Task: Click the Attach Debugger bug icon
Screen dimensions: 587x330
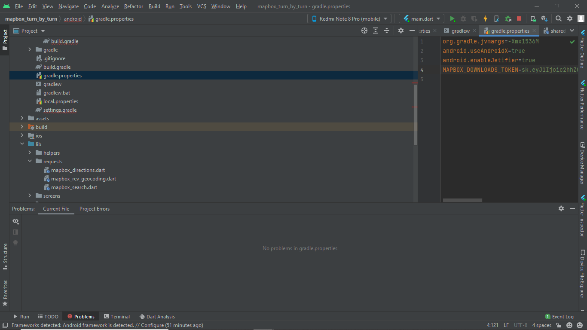Action: (x=508, y=18)
